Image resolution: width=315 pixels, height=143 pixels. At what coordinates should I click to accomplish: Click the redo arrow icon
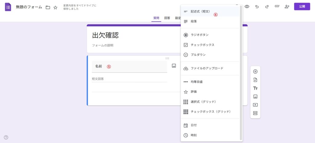pos(267,6)
